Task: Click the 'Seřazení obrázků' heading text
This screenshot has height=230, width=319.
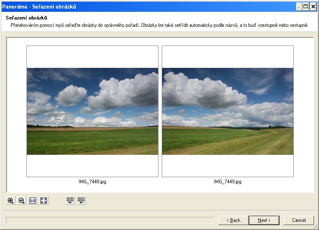Action: click(x=26, y=18)
